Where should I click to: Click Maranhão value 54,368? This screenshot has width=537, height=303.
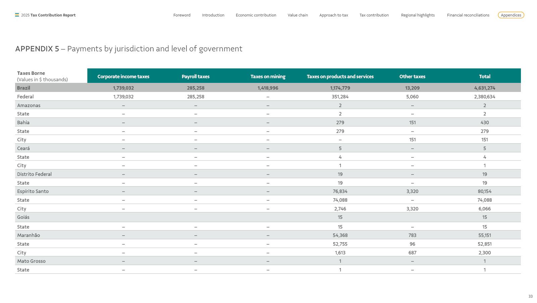tap(340, 235)
